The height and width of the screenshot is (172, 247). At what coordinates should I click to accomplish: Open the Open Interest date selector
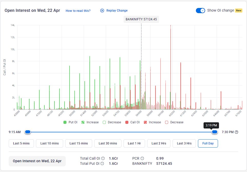tap(37, 161)
